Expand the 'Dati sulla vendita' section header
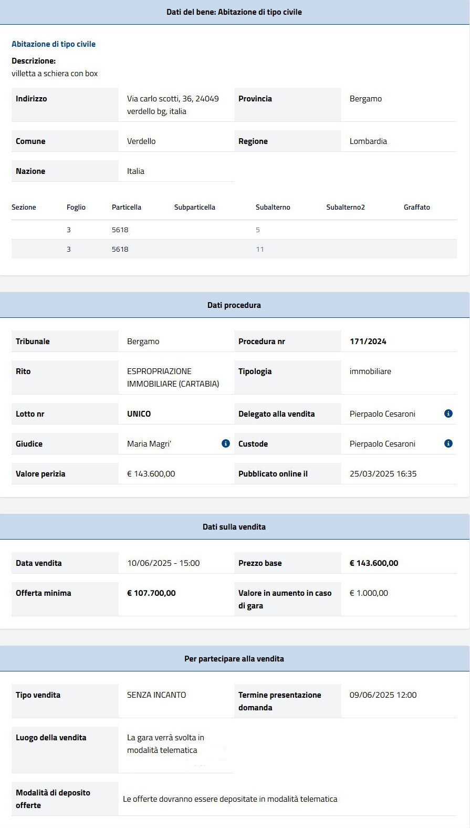 coord(234,527)
